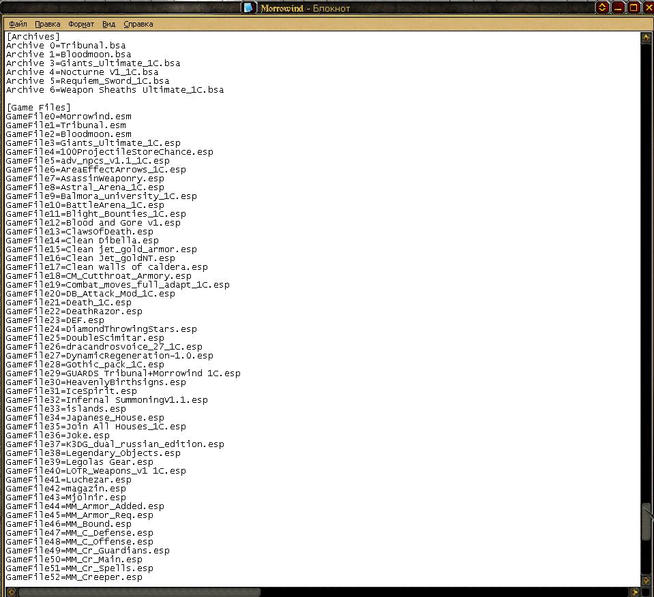Open the Правка menu
Viewport: 654px width, 597px height.
tap(48, 24)
